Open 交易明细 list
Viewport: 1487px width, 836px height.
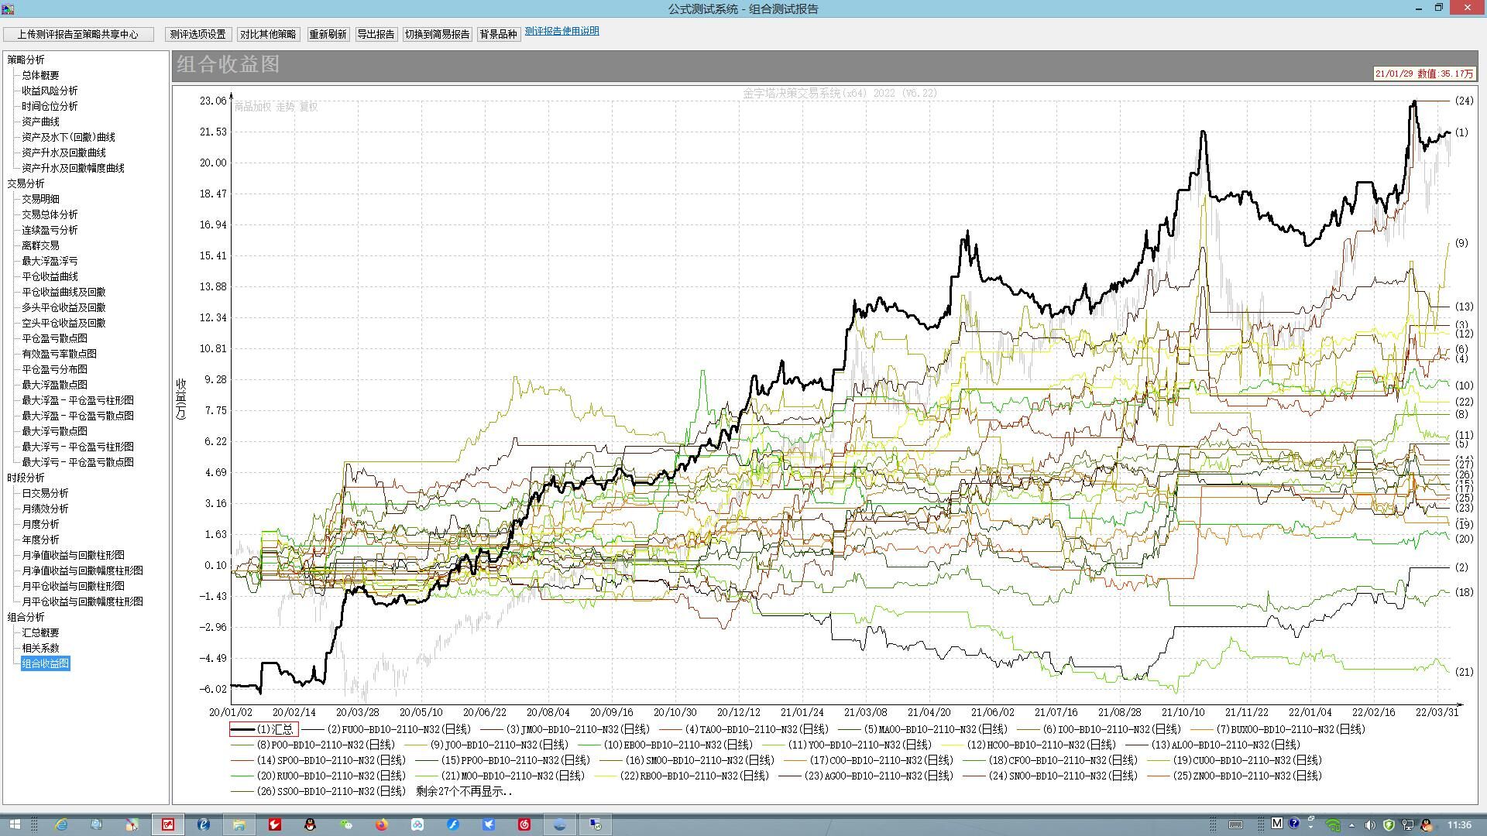click(x=40, y=199)
